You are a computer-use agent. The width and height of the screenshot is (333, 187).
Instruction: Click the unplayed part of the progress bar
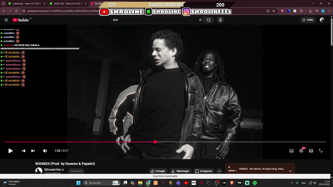click(241, 142)
